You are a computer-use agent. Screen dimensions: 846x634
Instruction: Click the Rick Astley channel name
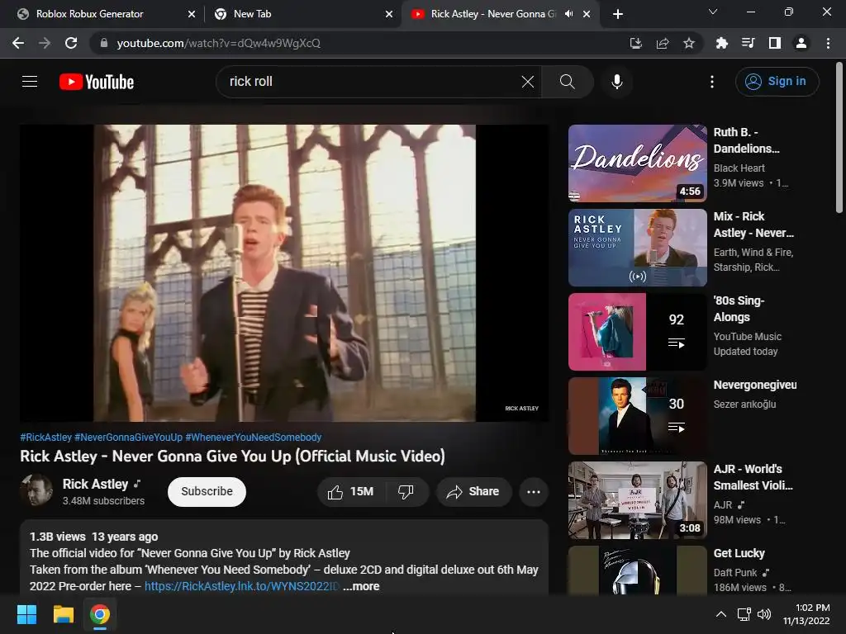[x=96, y=484]
